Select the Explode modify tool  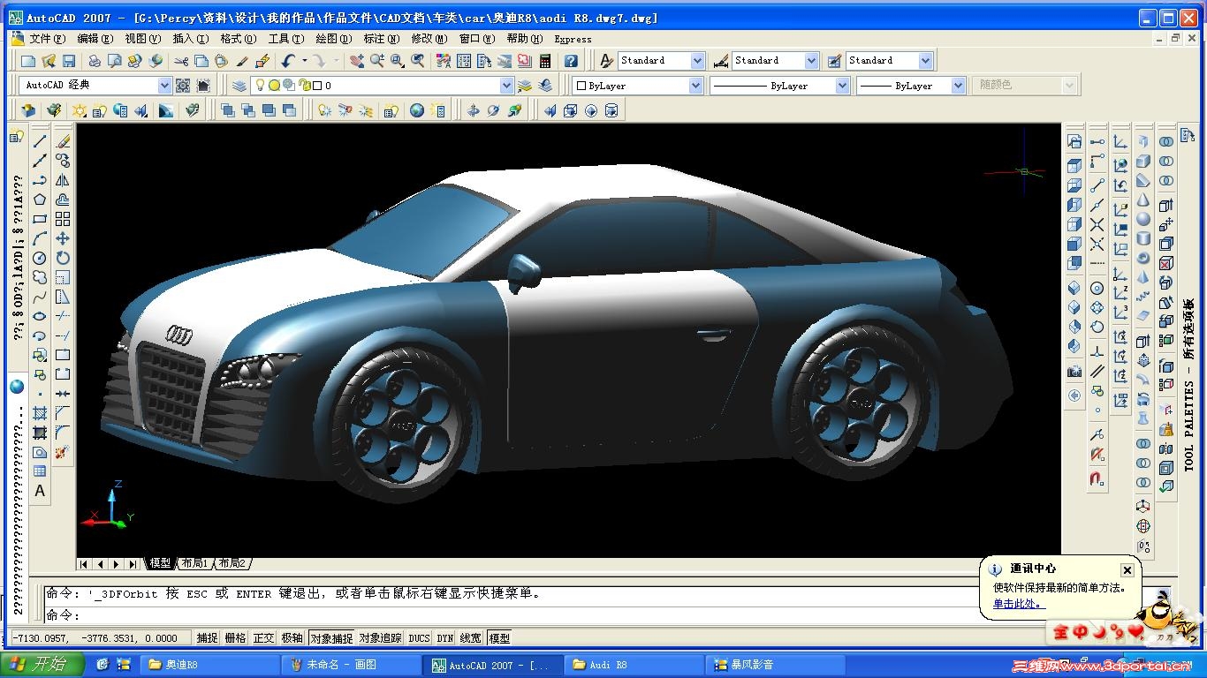(x=63, y=452)
